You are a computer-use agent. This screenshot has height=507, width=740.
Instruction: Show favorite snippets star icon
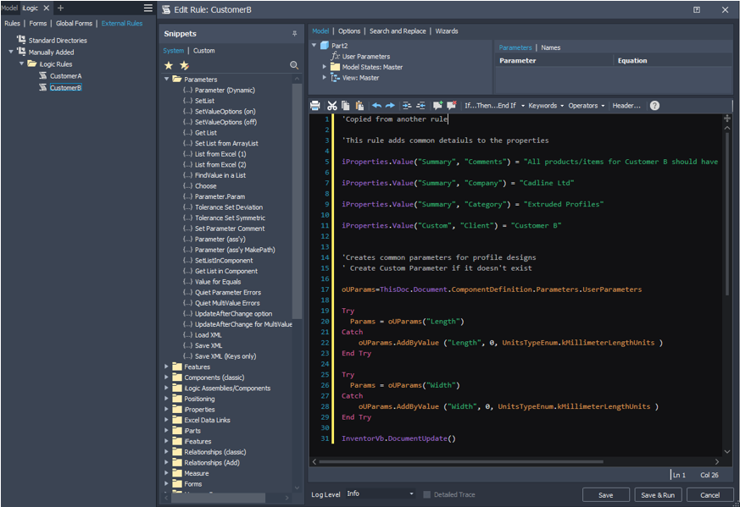tap(169, 65)
